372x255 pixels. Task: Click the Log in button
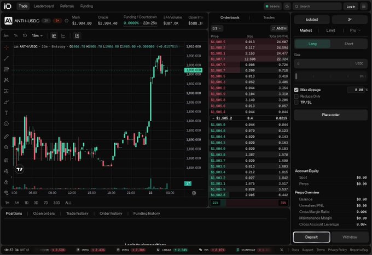click(351, 7)
